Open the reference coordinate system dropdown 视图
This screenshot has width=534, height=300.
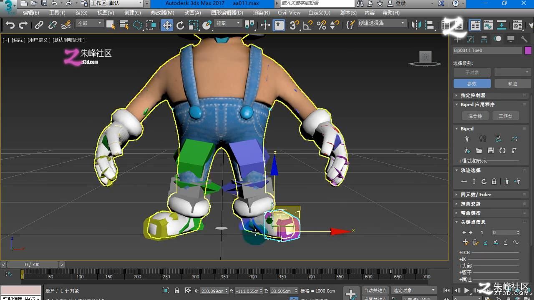click(228, 23)
